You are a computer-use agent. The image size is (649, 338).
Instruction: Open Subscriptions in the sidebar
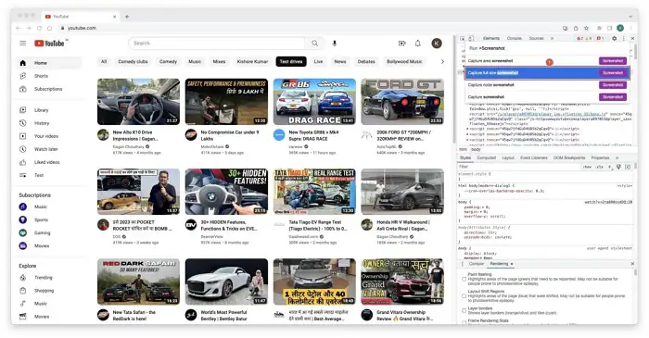point(50,89)
